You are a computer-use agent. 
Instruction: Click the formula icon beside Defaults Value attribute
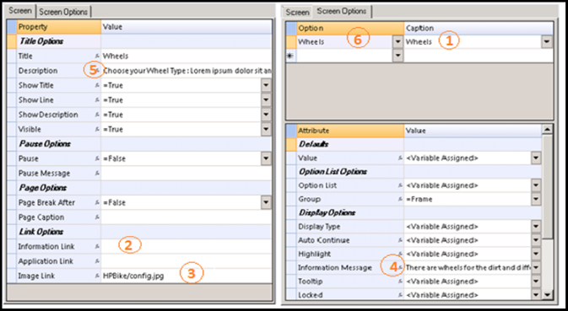pos(400,158)
